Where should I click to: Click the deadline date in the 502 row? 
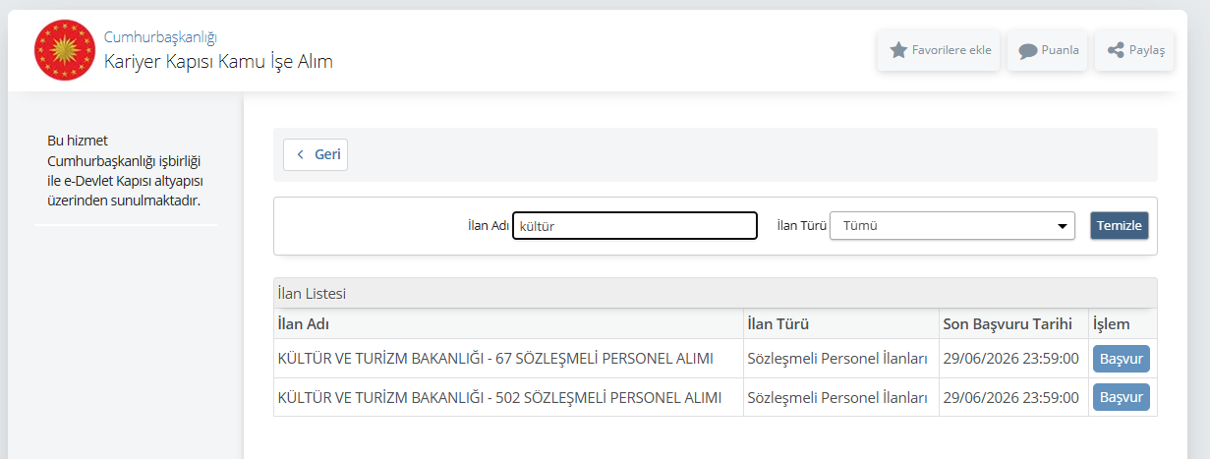pyautogui.click(x=1011, y=398)
